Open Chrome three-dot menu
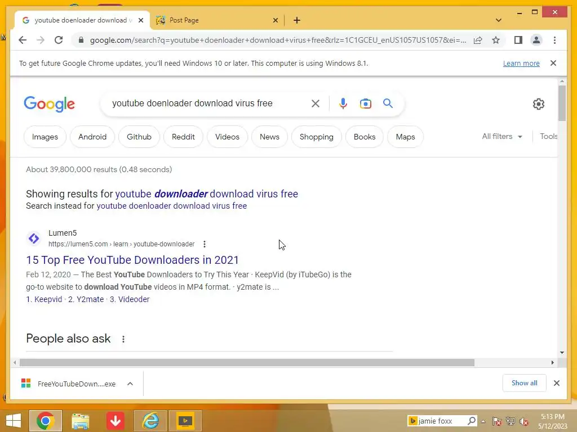Screen dimensions: 577x432 [x=554, y=40]
